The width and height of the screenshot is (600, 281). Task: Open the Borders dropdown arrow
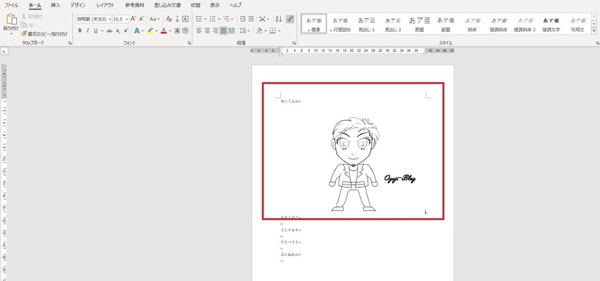point(279,30)
